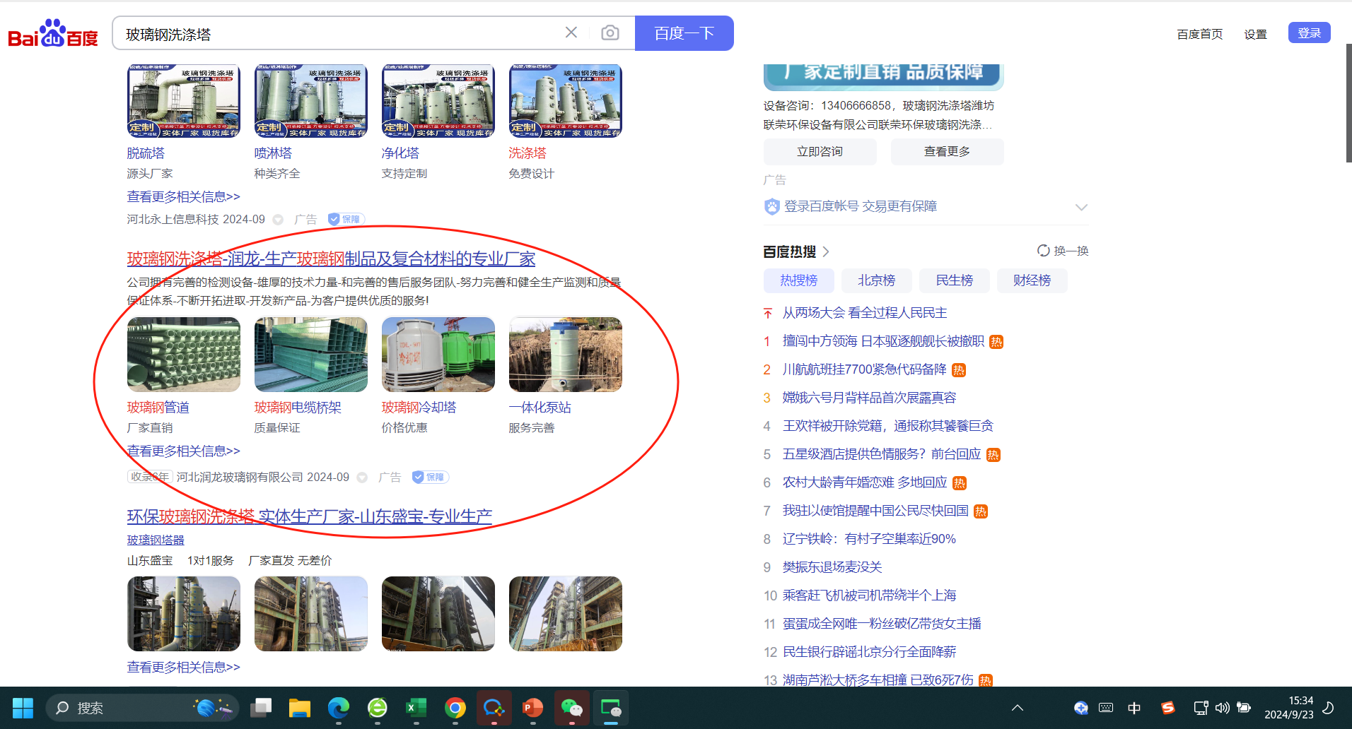Open 樊振东退场麦没关 hot item
The image size is (1352, 729).
pos(832,567)
